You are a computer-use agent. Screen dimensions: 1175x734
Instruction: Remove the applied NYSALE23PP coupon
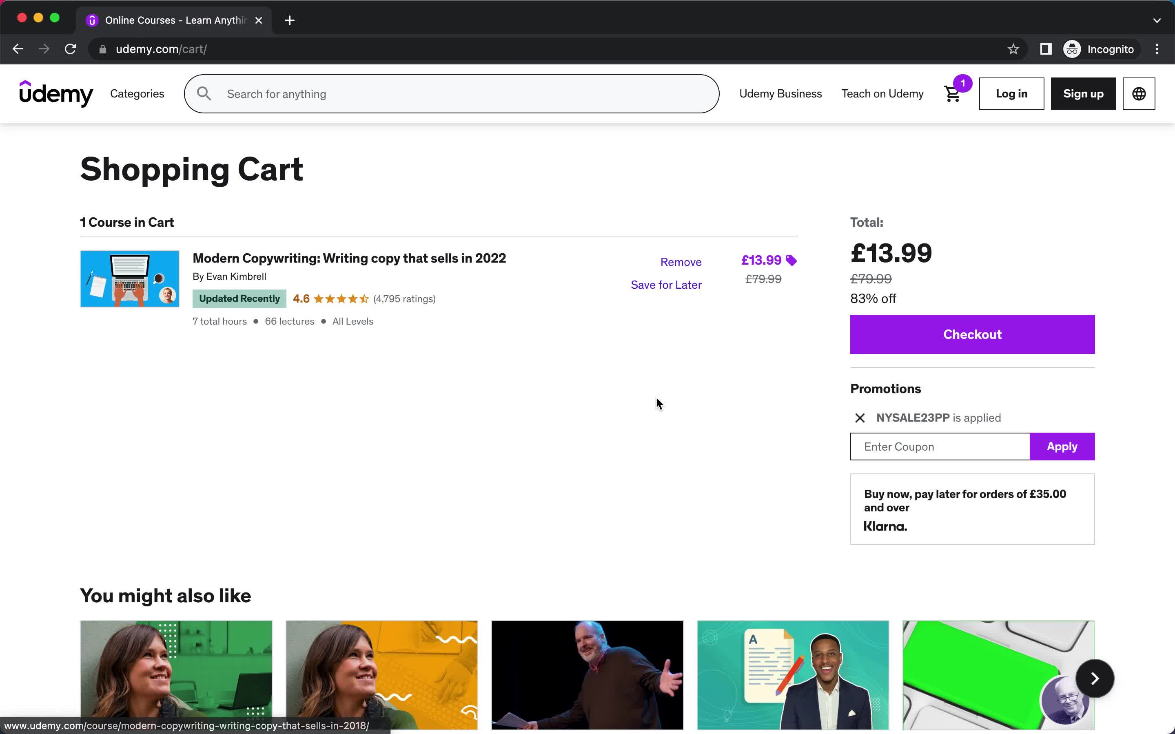point(860,418)
